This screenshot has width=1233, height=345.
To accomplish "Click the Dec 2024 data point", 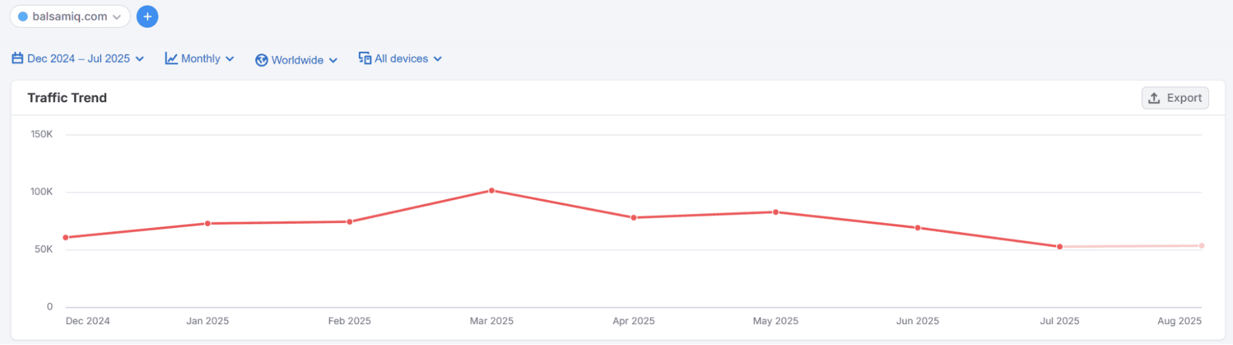I will (x=66, y=238).
